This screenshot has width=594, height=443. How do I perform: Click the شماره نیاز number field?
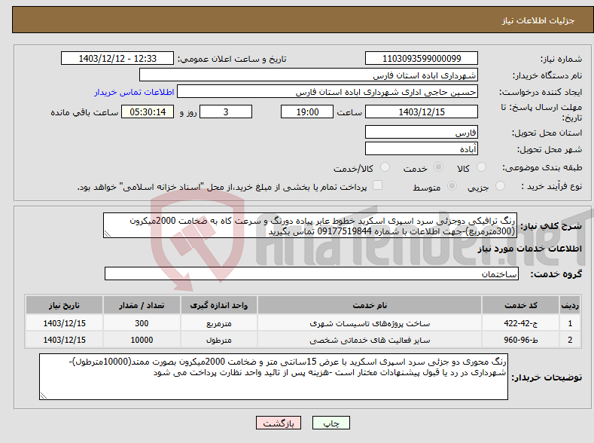pos(422,58)
